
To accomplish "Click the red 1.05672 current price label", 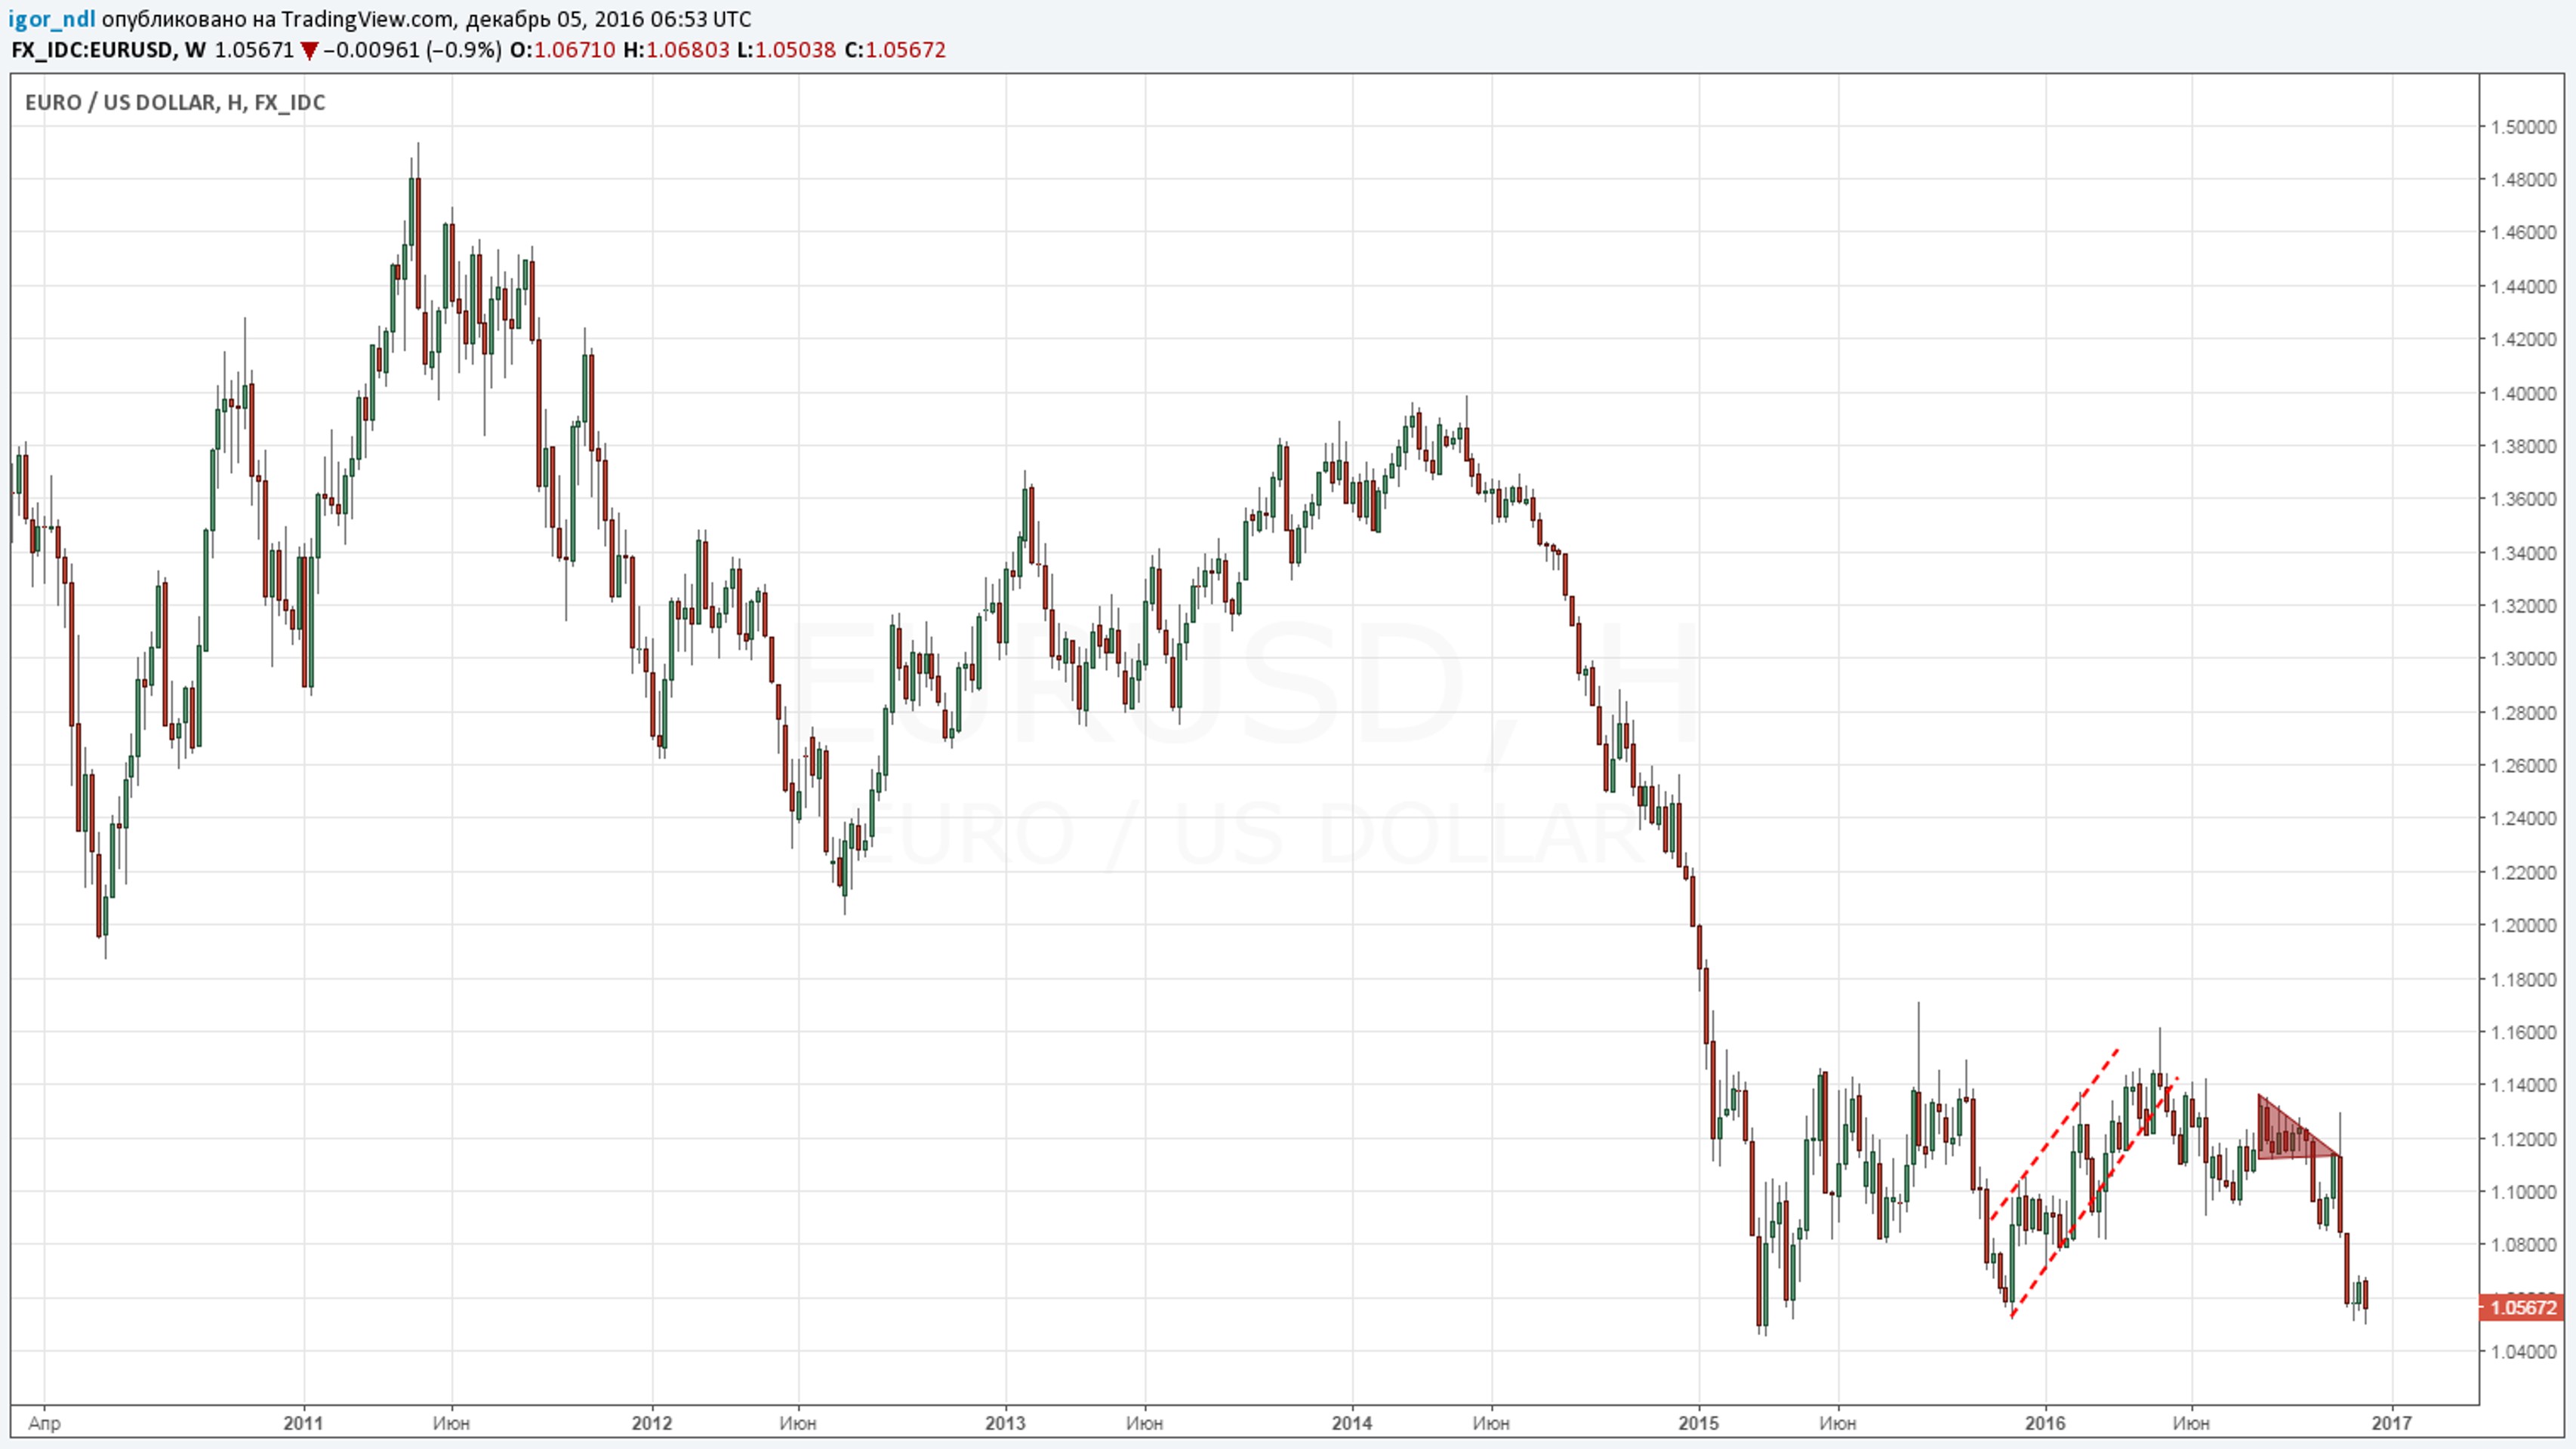I will tap(2522, 1307).
